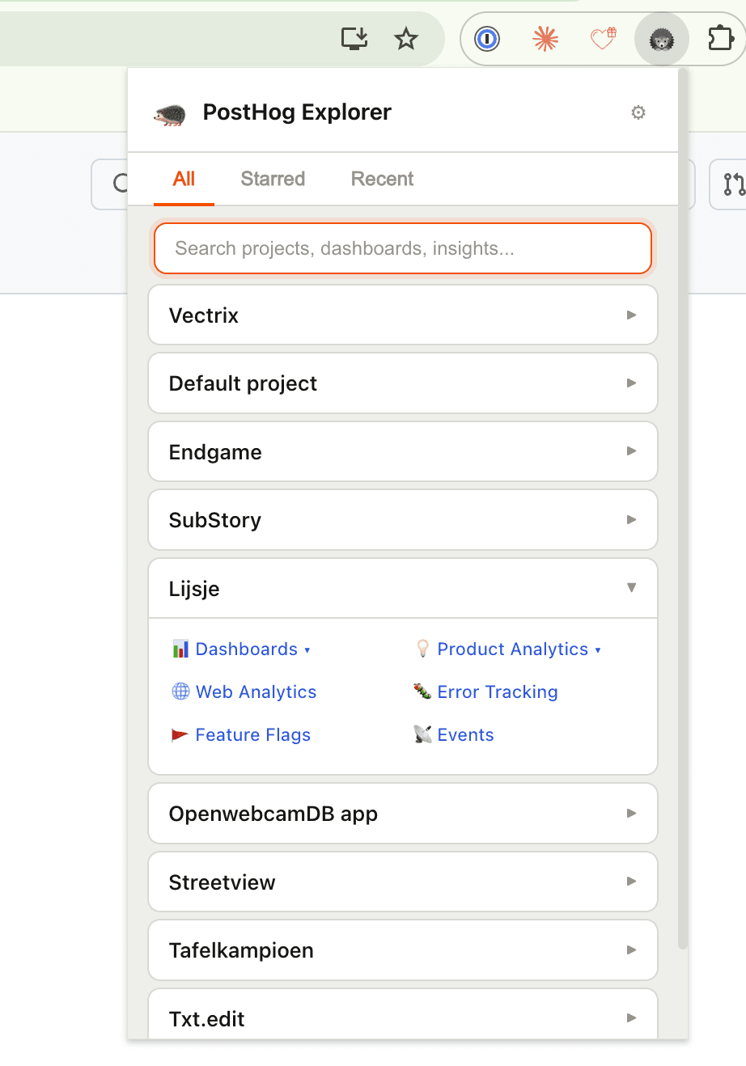Screen dimensions: 746x1066
Task: Open the Dashboards link
Action: 247,649
